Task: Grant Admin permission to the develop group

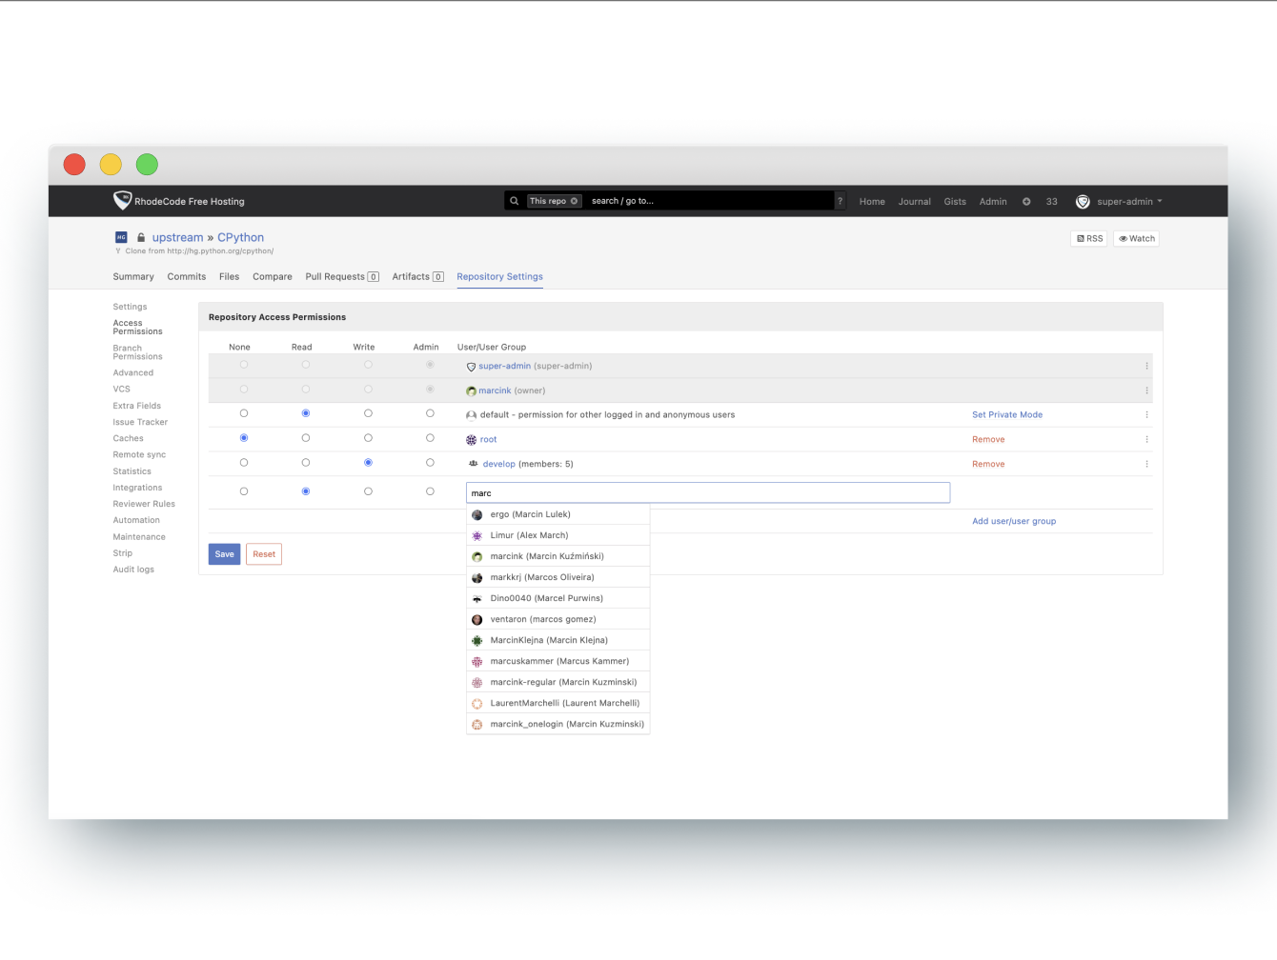Action: tap(430, 462)
